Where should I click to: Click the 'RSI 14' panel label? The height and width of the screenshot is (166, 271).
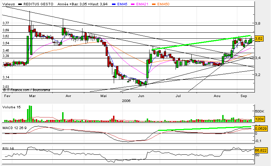tap(8, 148)
